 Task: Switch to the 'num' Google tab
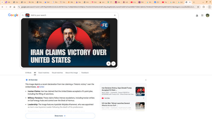pyautogui.click(x=180, y=2)
